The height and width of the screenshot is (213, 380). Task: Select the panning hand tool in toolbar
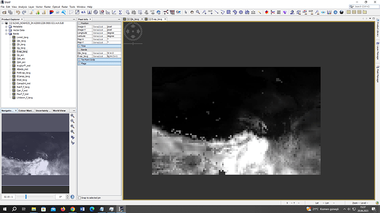192,12
